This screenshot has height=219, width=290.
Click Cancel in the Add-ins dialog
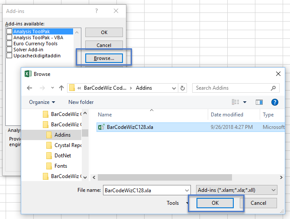tap(104, 45)
